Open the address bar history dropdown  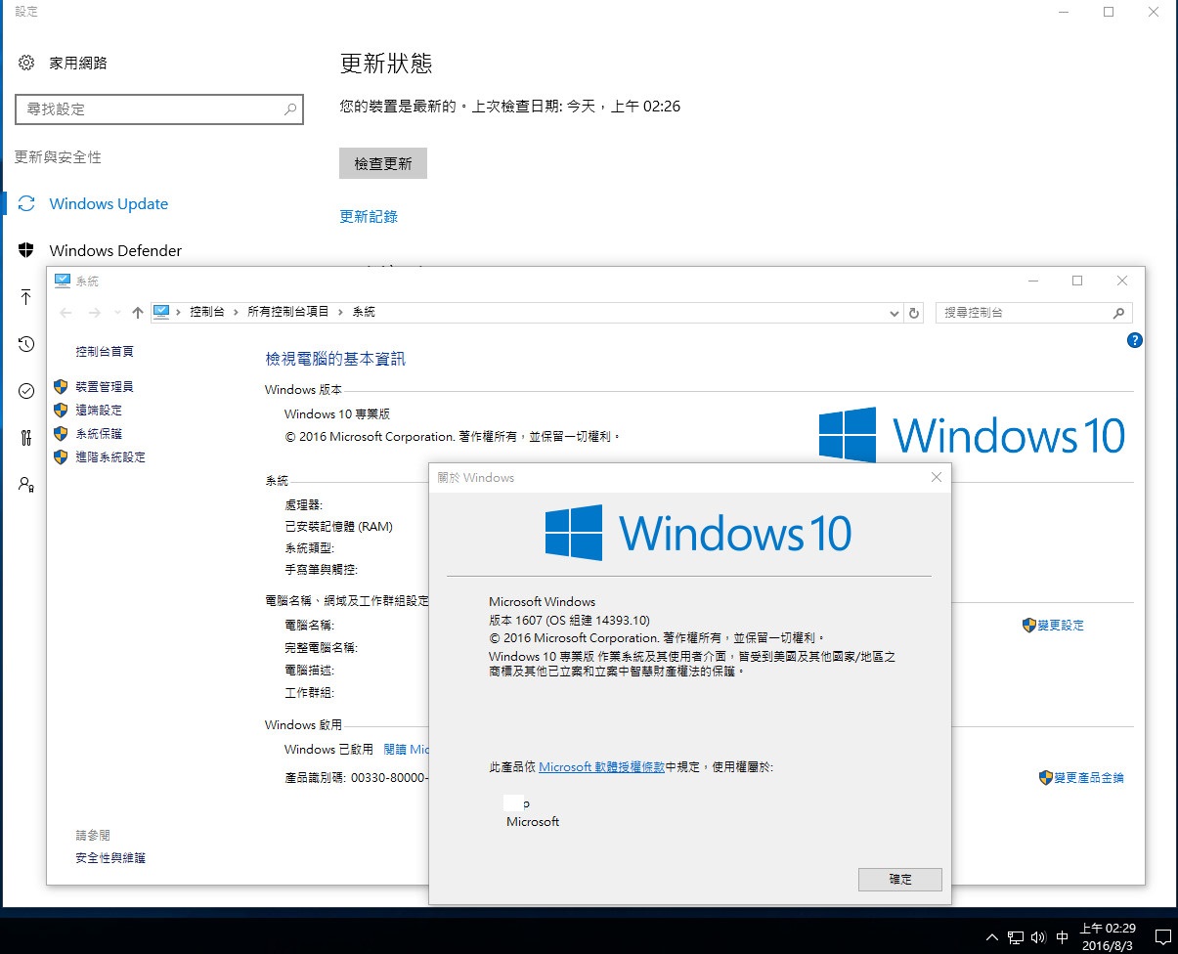click(894, 313)
